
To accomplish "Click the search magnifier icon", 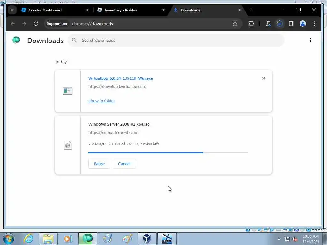I will point(74,40).
